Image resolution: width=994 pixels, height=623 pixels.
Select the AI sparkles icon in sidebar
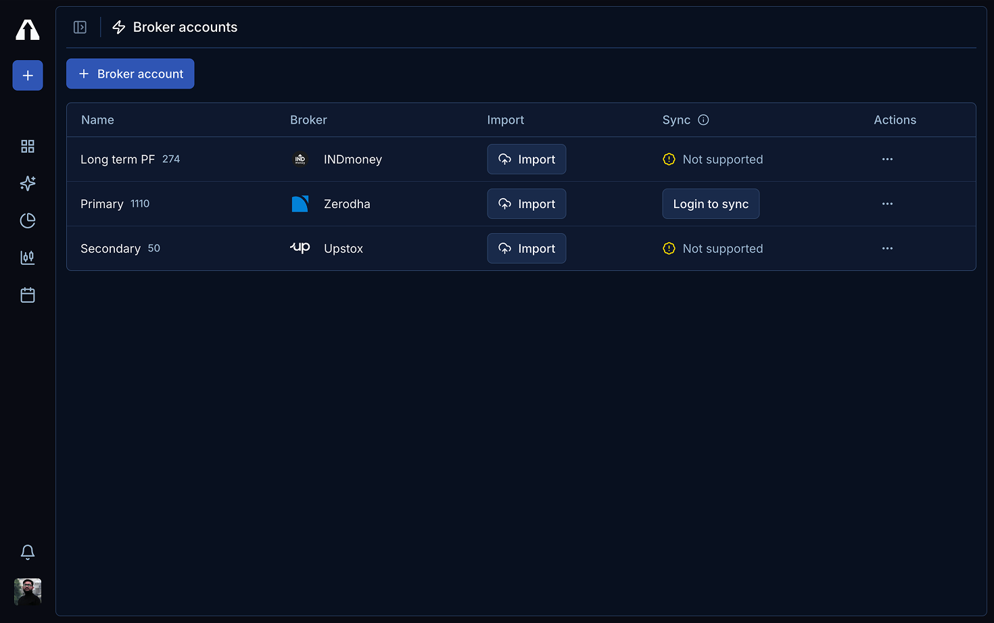click(27, 183)
